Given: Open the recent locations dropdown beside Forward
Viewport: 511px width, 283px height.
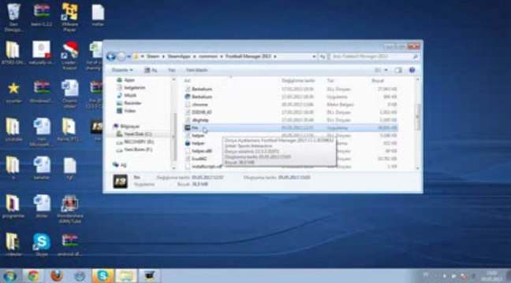Looking at the screenshot, I should click(x=129, y=57).
